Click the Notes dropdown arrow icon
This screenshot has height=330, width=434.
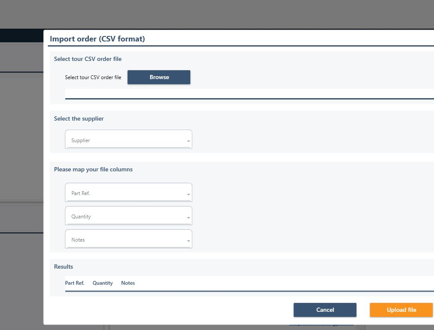coord(188,241)
